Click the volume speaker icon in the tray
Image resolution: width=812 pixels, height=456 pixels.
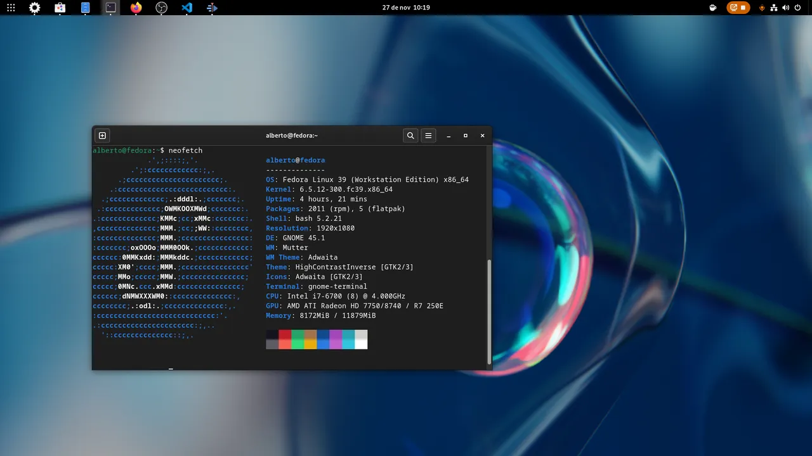(x=786, y=8)
